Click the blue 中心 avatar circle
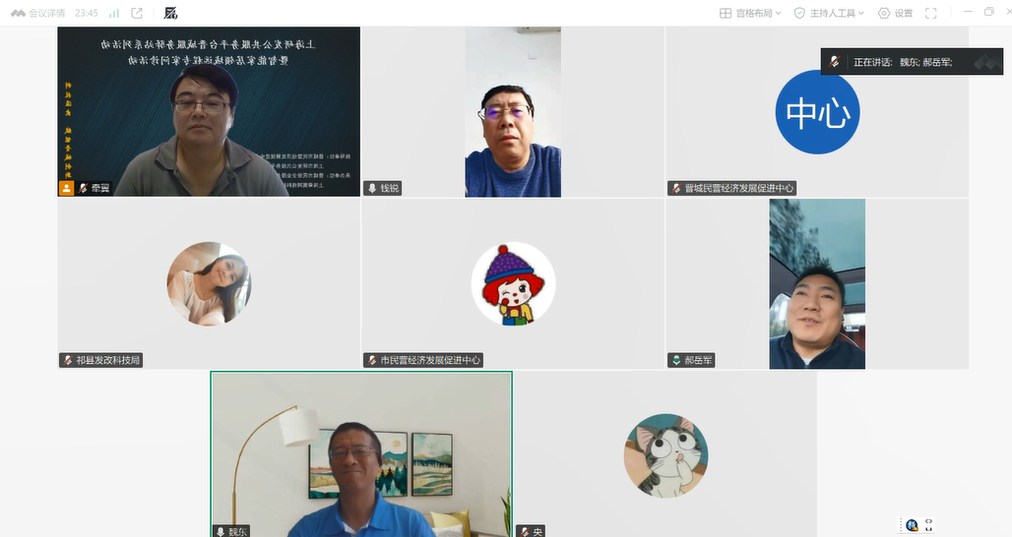 [817, 112]
